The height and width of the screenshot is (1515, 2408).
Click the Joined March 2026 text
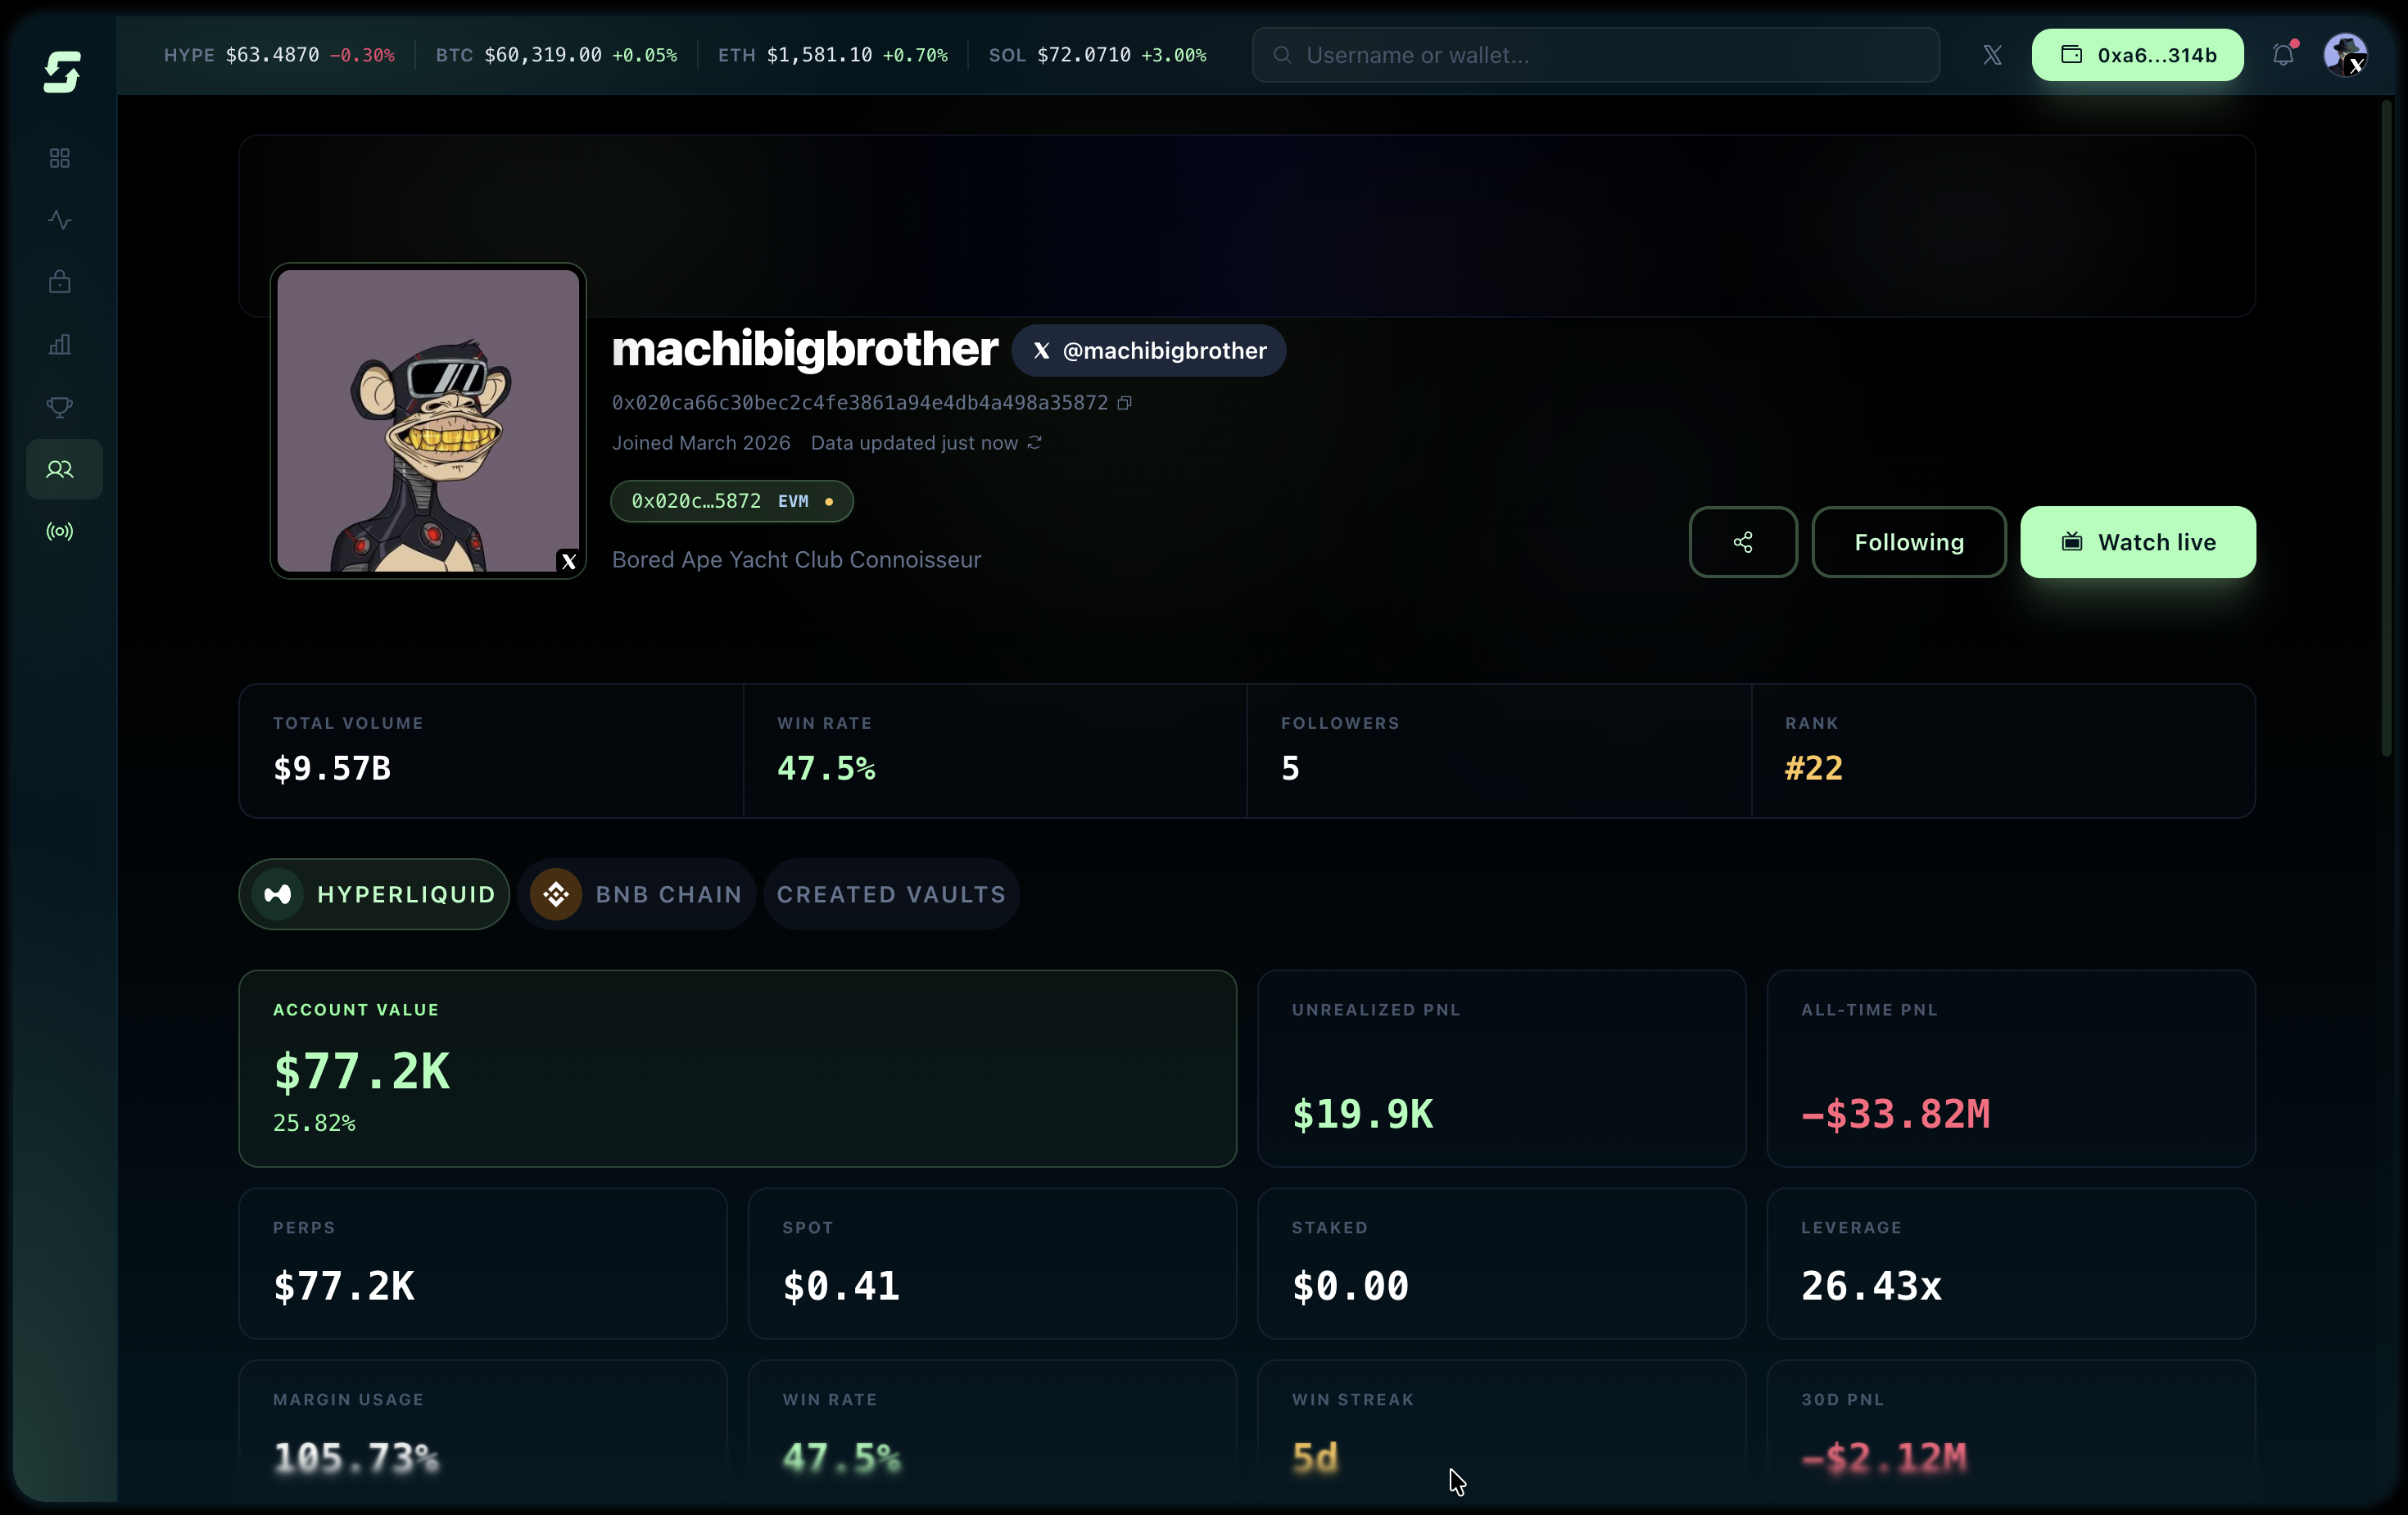click(701, 443)
